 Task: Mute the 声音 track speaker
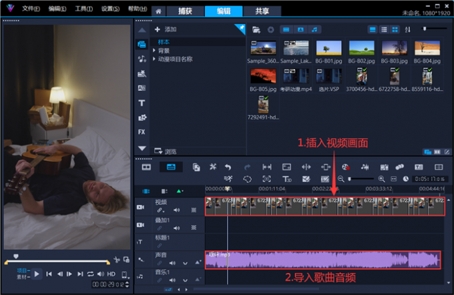tap(172, 263)
